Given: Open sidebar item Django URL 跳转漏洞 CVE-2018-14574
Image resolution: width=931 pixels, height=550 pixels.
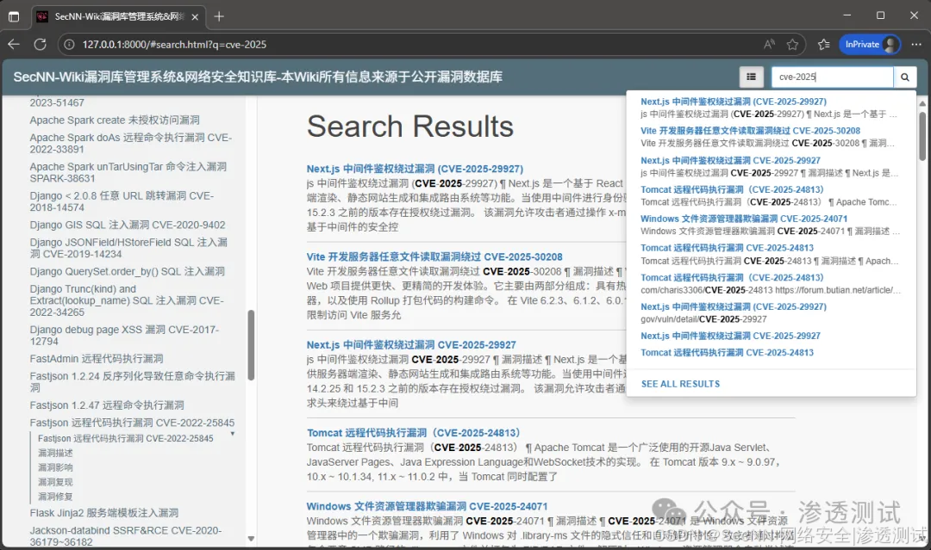Looking at the screenshot, I should pyautogui.click(x=122, y=201).
